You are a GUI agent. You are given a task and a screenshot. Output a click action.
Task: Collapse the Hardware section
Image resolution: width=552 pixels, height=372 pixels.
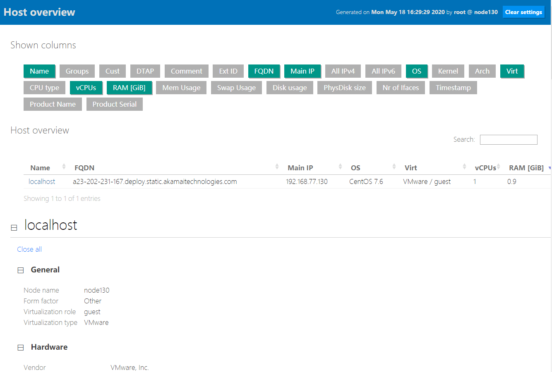pyautogui.click(x=21, y=348)
